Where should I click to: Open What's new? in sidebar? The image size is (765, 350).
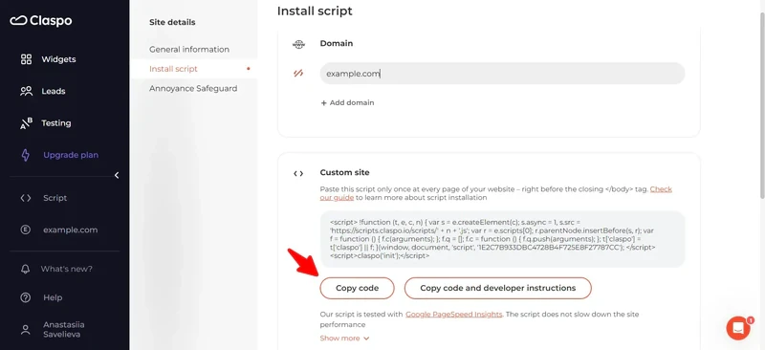pos(66,269)
